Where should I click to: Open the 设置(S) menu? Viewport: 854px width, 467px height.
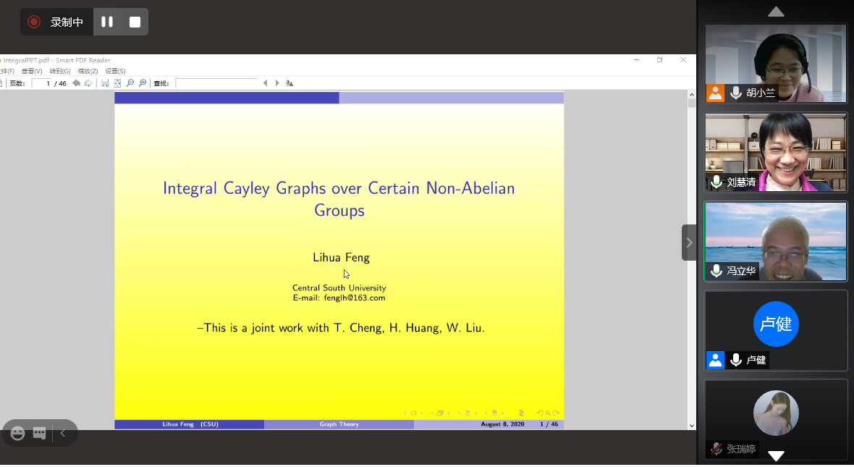click(x=115, y=71)
